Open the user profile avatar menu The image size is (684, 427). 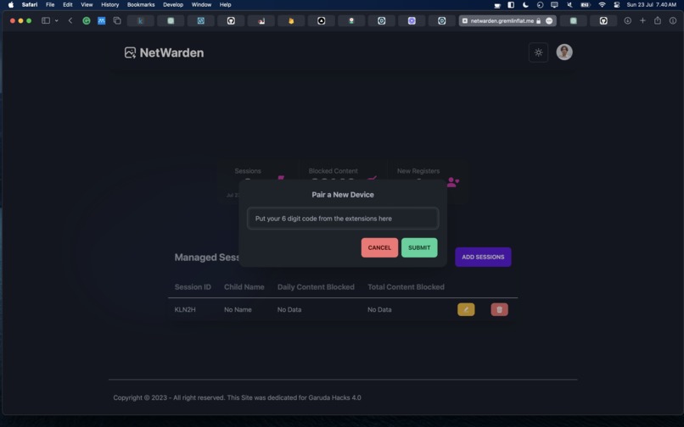pos(564,53)
